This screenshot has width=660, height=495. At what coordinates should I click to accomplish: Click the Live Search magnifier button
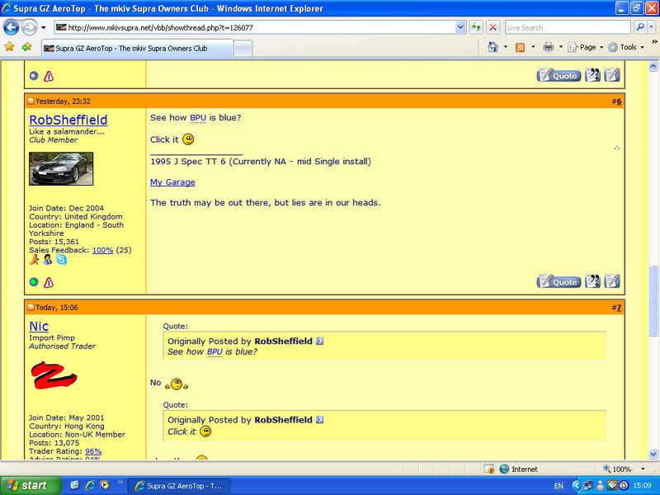(x=639, y=28)
